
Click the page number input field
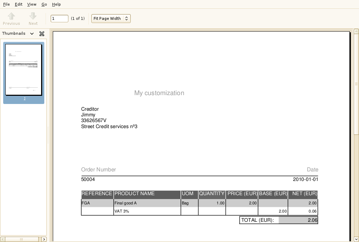pos(60,18)
